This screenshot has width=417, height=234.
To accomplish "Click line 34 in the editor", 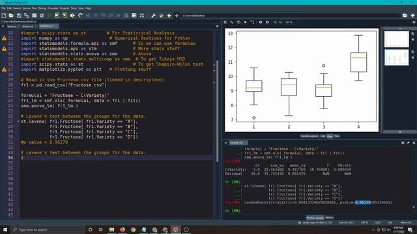I will tap(117, 158).
